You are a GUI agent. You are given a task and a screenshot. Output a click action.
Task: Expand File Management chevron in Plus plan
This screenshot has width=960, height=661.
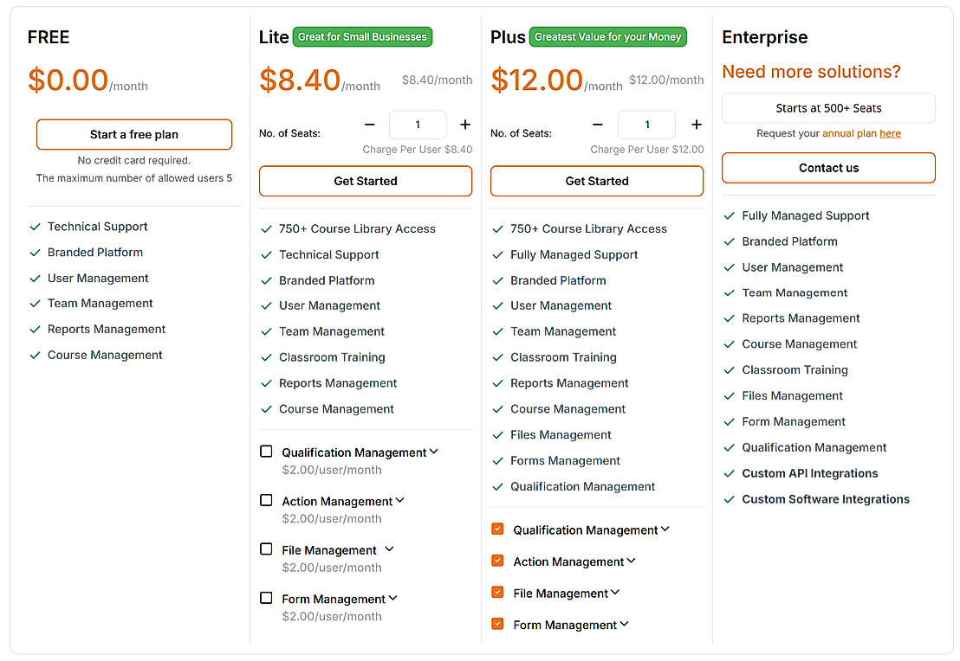pos(615,593)
